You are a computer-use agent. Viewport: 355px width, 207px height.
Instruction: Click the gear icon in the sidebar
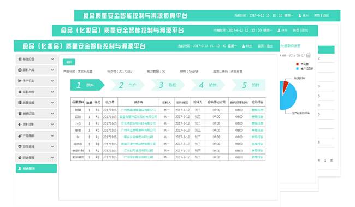coord(20,59)
